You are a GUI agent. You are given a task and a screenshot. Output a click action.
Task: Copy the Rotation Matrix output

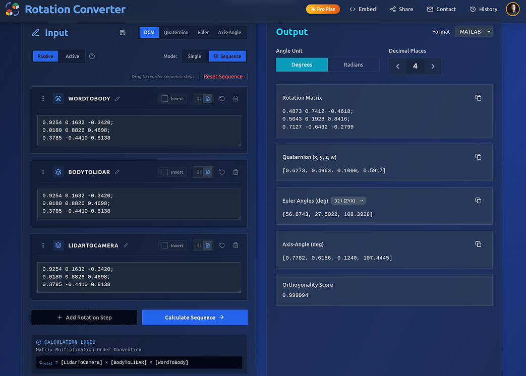tap(478, 98)
